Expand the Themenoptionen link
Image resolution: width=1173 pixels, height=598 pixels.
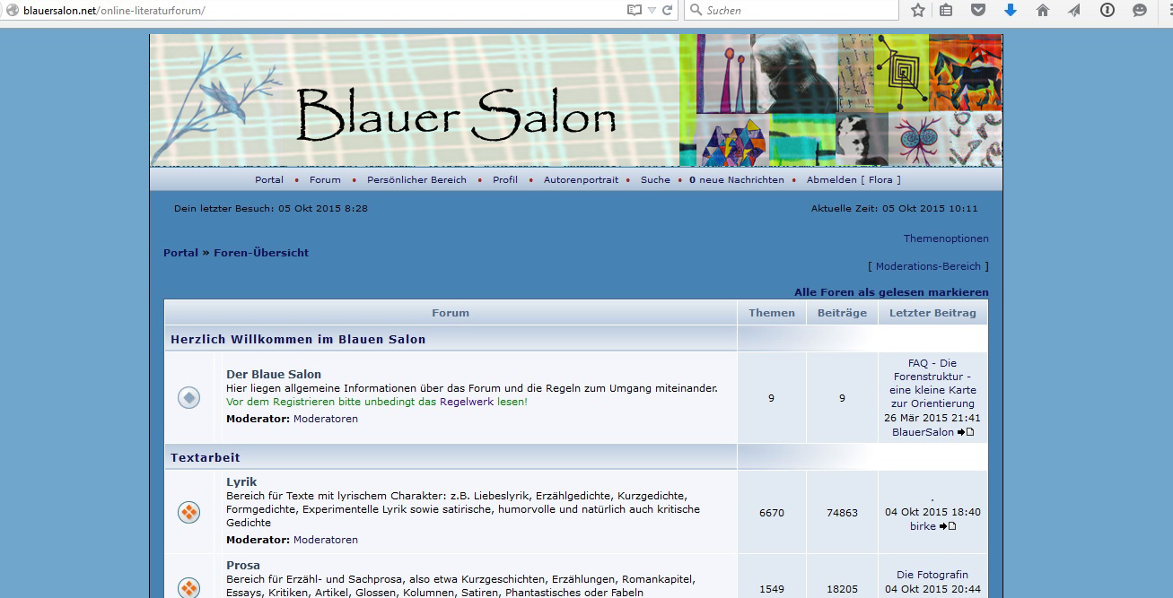coord(945,238)
